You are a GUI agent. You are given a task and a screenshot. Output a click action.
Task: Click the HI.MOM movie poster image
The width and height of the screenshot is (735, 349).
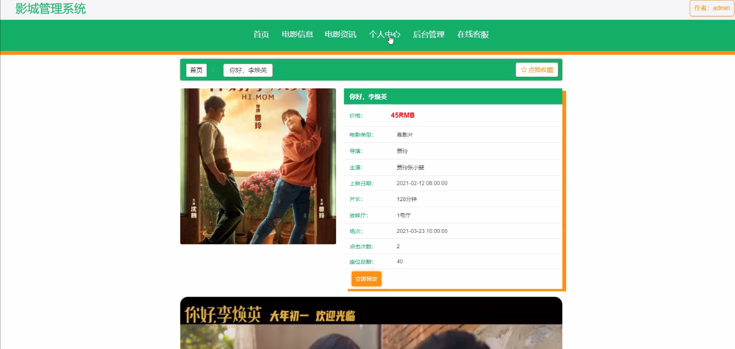258,166
